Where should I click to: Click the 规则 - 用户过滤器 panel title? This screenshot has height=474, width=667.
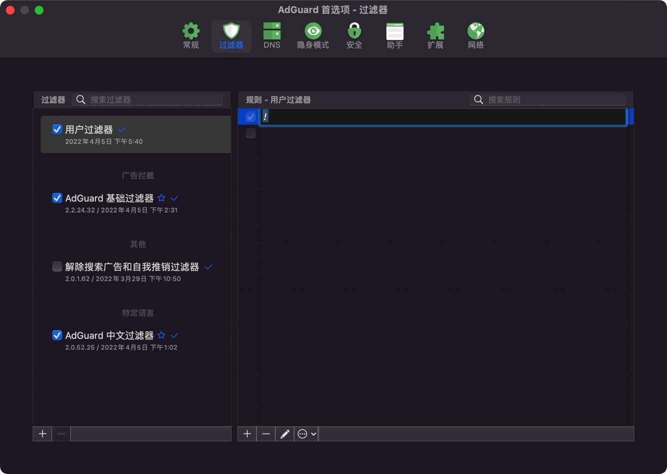(278, 99)
